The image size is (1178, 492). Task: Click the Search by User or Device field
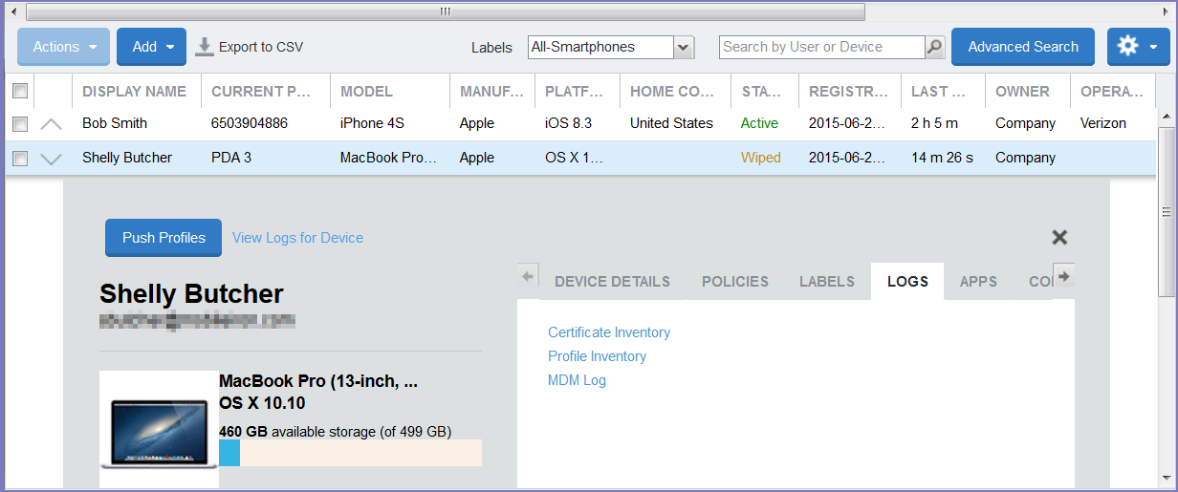(x=821, y=47)
